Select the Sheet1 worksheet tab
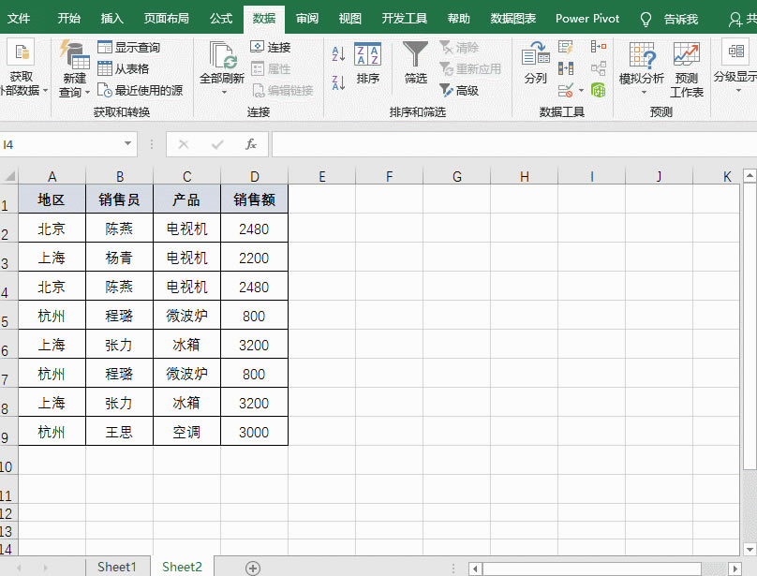 tap(116, 567)
